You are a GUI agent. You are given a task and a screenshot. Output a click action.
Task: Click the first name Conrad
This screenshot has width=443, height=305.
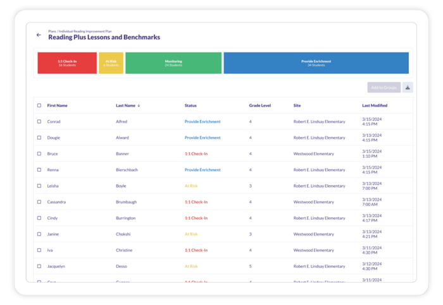[54, 121]
